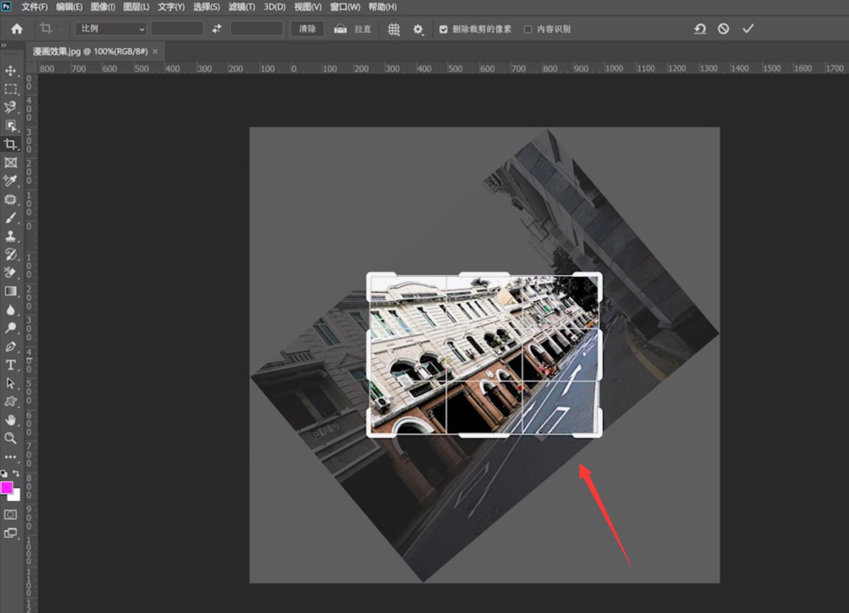
Task: Open the 比例 ratio preset dropdown
Action: coord(111,29)
